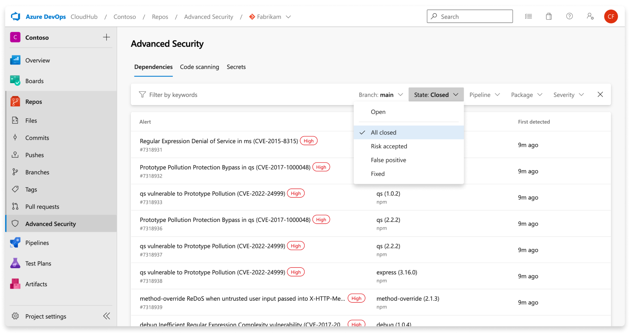Collapse the sidebar with the double chevron
The image size is (630, 334).
pyautogui.click(x=107, y=316)
